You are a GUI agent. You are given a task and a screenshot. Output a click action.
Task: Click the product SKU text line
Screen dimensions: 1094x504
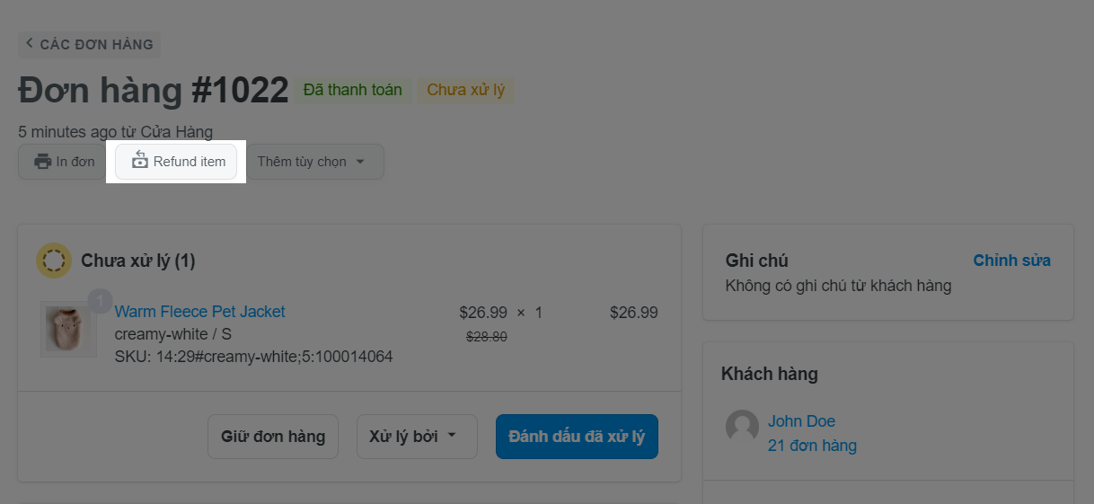click(x=253, y=357)
